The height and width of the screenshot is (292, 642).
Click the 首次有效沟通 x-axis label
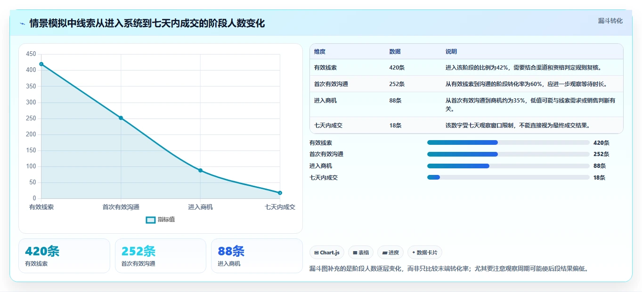pos(121,207)
